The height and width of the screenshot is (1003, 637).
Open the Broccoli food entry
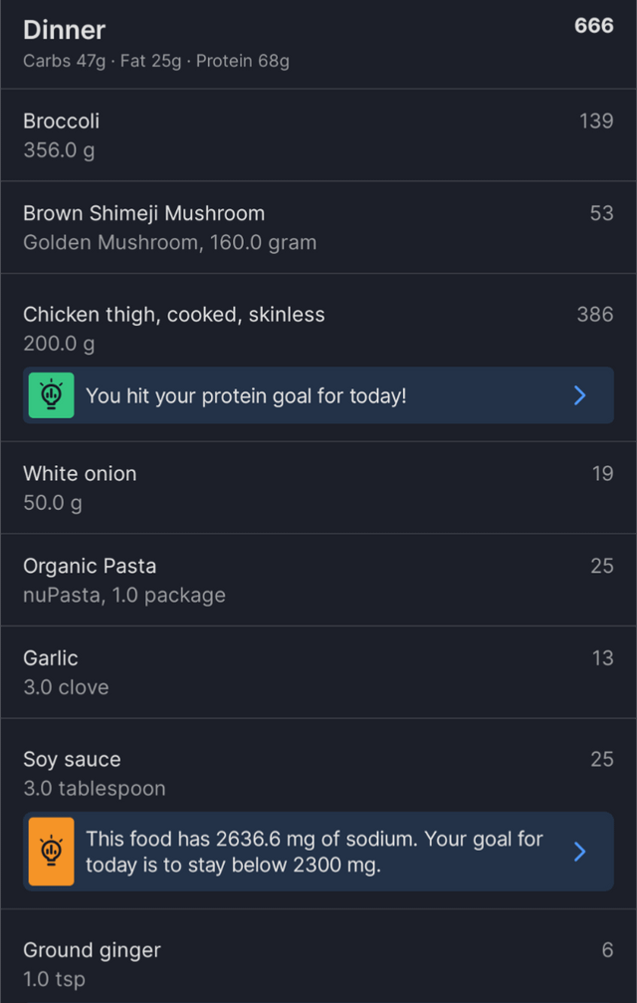318,135
